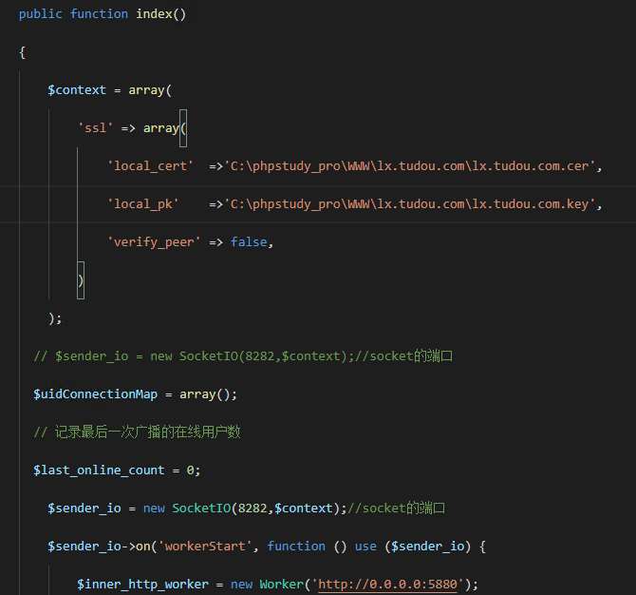Click SocketIO class name in active line
This screenshot has width=636, height=595.
coord(201,509)
